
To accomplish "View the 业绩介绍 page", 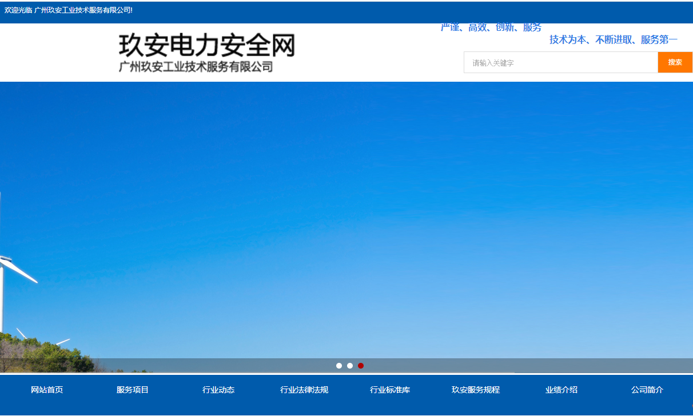I will pos(561,390).
